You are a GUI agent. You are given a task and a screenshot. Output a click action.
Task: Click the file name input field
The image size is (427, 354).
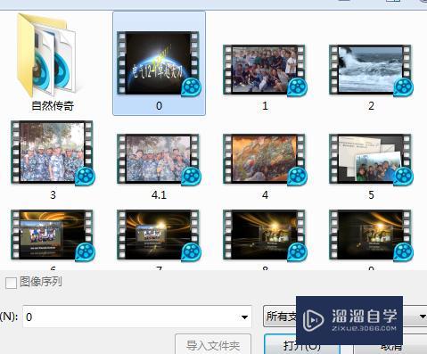point(137,317)
